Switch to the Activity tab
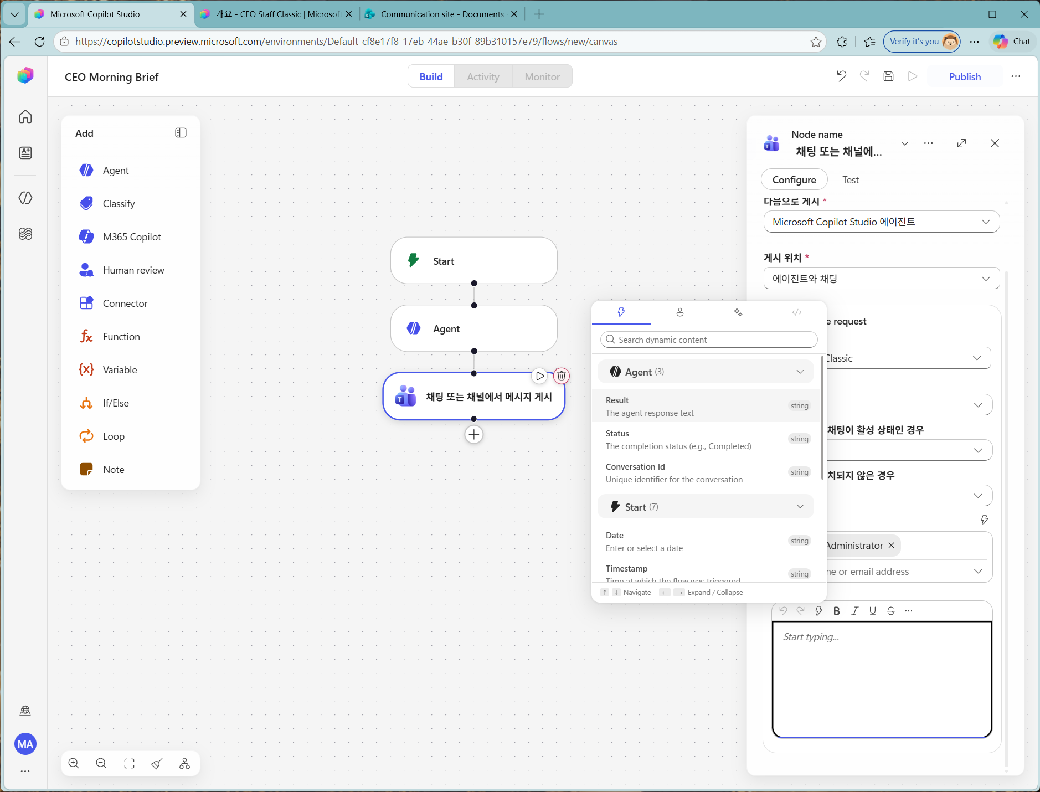The image size is (1040, 792). 483,76
